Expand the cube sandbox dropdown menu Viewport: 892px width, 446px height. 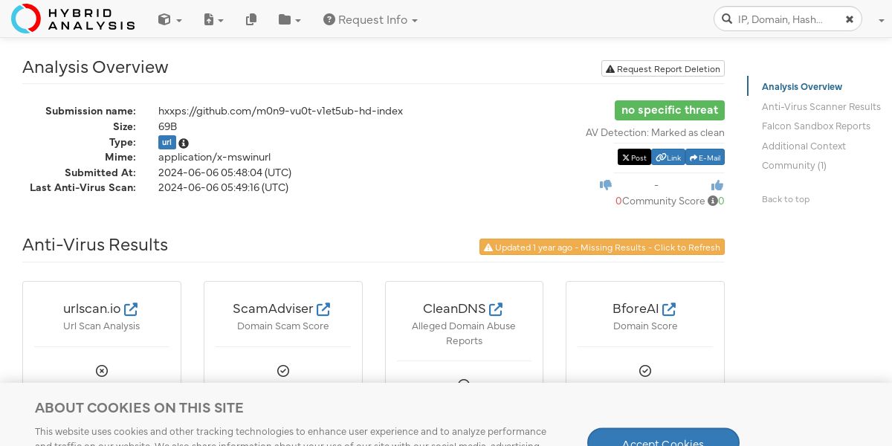169,19
